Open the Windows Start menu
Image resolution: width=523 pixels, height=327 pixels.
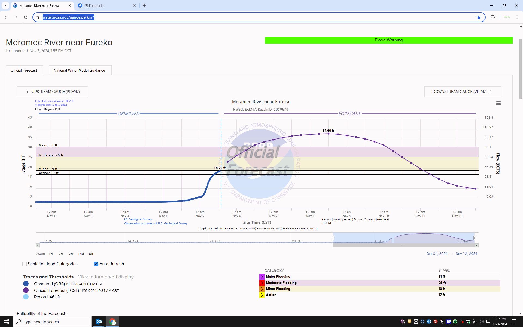point(7,322)
